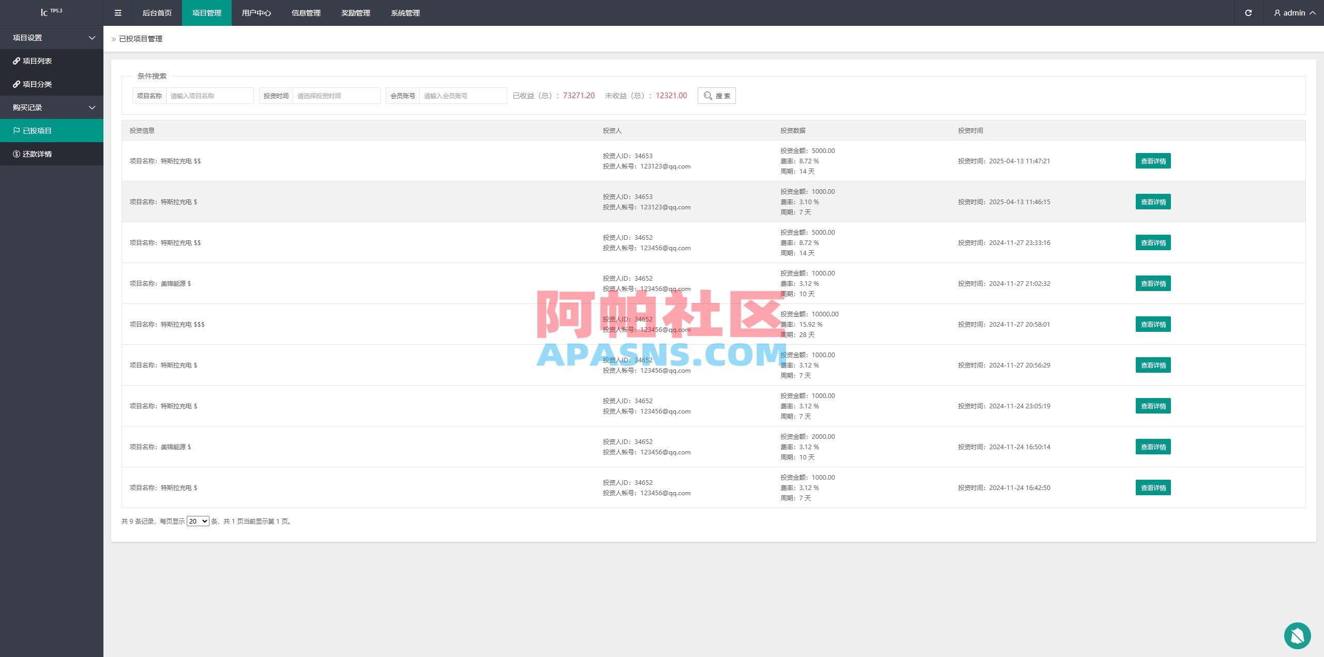Viewport: 1324px width, 657px height.
Task: Click 查看详情 for 特斯拉充电 $$ top row
Action: [1153, 161]
